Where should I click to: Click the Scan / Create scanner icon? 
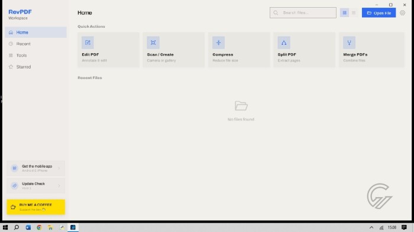[153, 43]
